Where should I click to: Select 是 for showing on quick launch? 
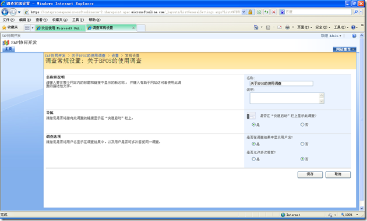(x=253, y=124)
